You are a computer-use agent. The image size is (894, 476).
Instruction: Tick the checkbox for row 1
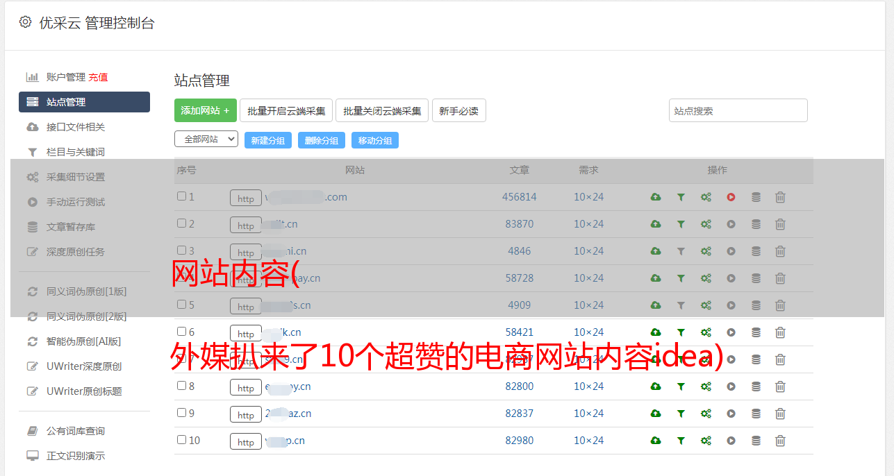181,196
